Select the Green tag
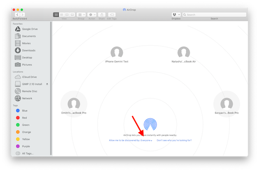The height and width of the screenshot is (171, 259). click(x=23, y=125)
